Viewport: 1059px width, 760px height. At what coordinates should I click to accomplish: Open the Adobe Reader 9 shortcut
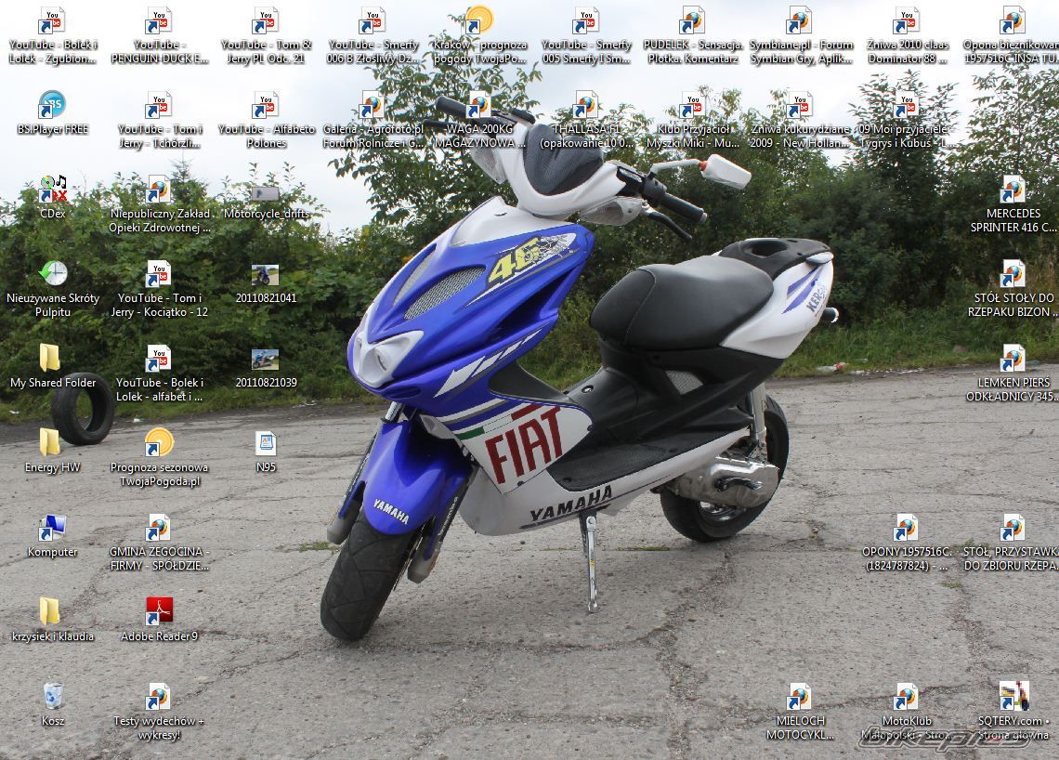coord(159,612)
